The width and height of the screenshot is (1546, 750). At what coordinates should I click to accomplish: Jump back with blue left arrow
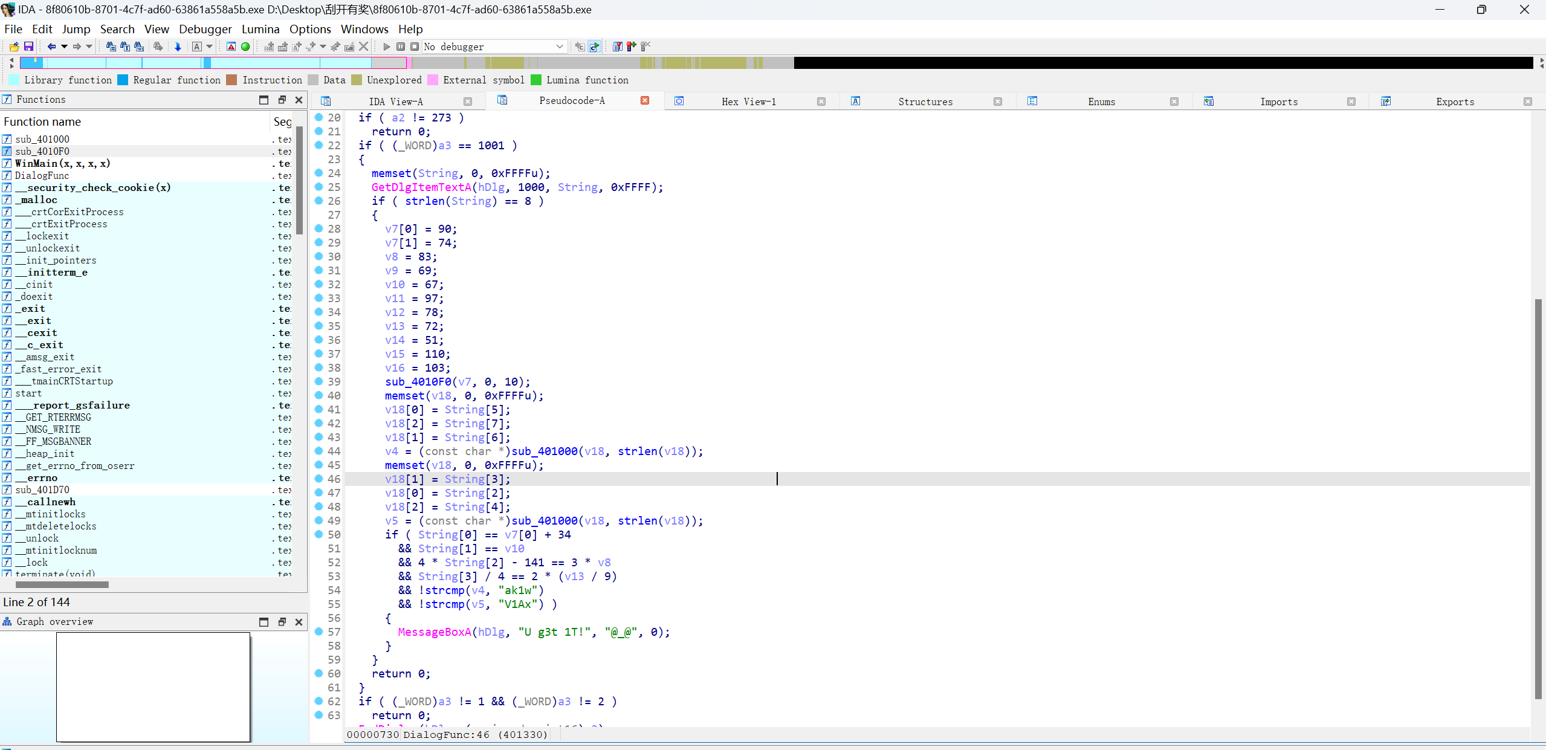point(51,47)
